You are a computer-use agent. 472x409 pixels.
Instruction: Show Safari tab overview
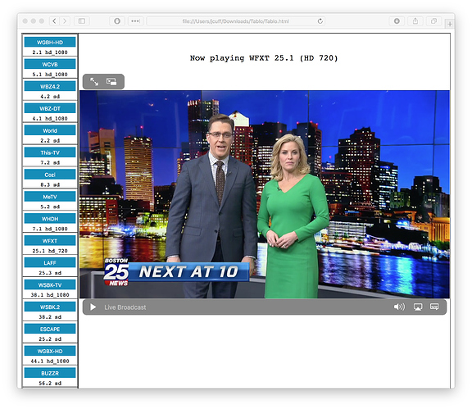(433, 21)
